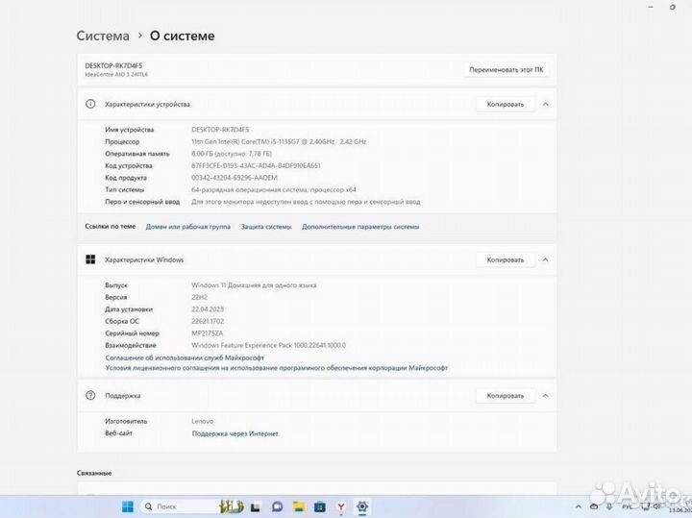Select RAM value 8,00 ГБ text

[232, 154]
